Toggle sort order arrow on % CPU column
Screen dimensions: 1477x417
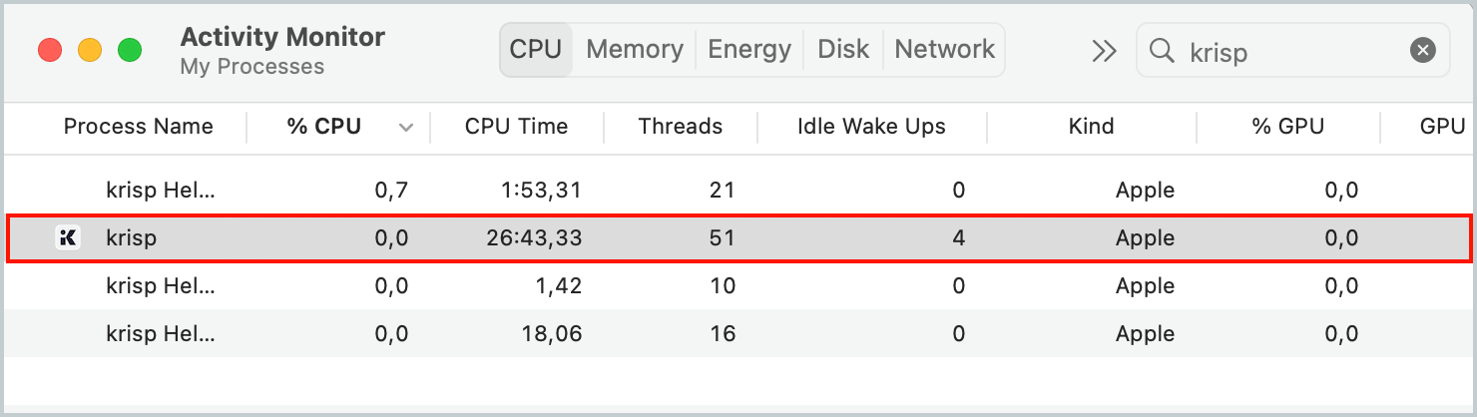click(x=405, y=128)
